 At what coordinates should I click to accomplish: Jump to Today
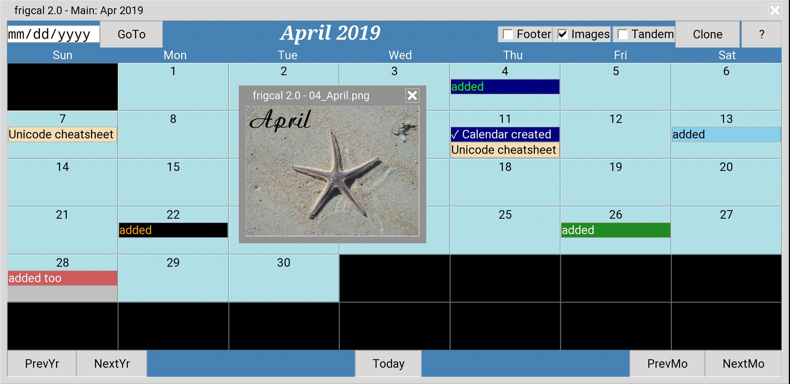click(388, 363)
